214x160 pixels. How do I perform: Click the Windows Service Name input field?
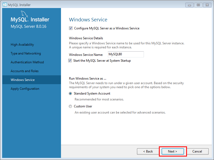(x=126, y=54)
